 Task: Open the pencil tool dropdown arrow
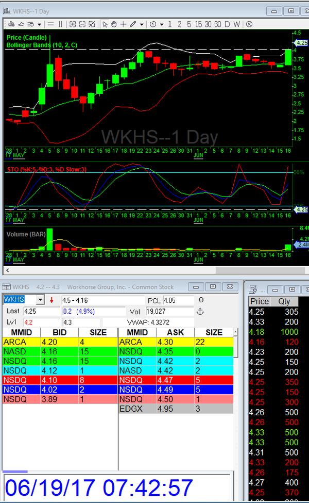[142, 24]
